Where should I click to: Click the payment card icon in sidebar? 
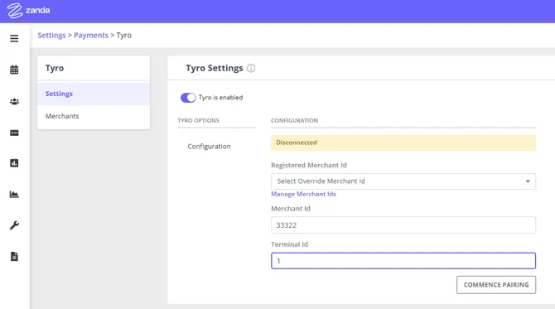tap(14, 133)
